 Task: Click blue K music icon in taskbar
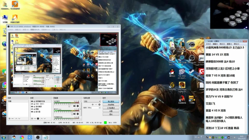point(30,137)
